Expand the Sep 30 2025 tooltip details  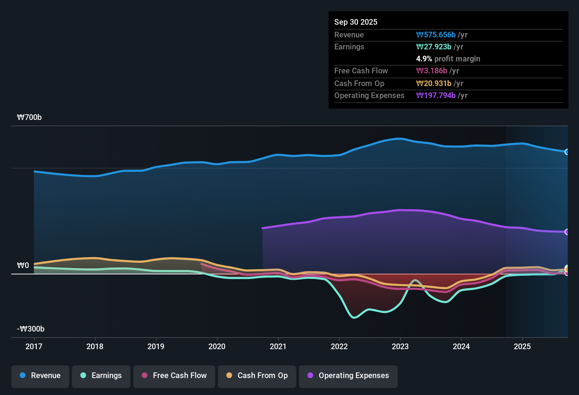pyautogui.click(x=356, y=22)
